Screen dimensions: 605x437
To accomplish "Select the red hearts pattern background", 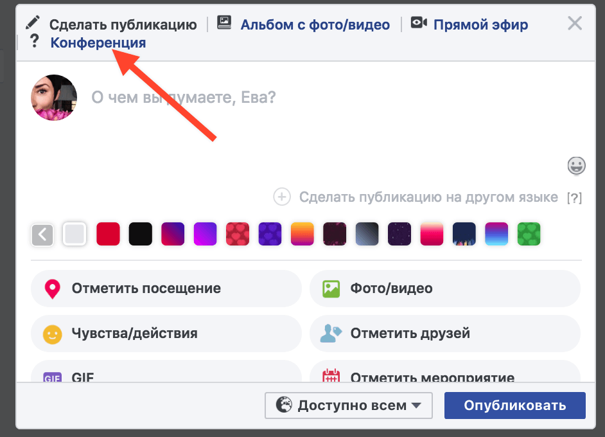I will (238, 233).
